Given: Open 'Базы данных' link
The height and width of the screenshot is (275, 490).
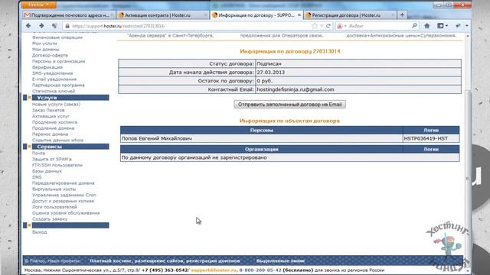Looking at the screenshot, I should click(47, 171).
